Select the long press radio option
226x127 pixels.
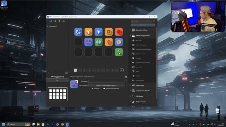(x=104, y=89)
